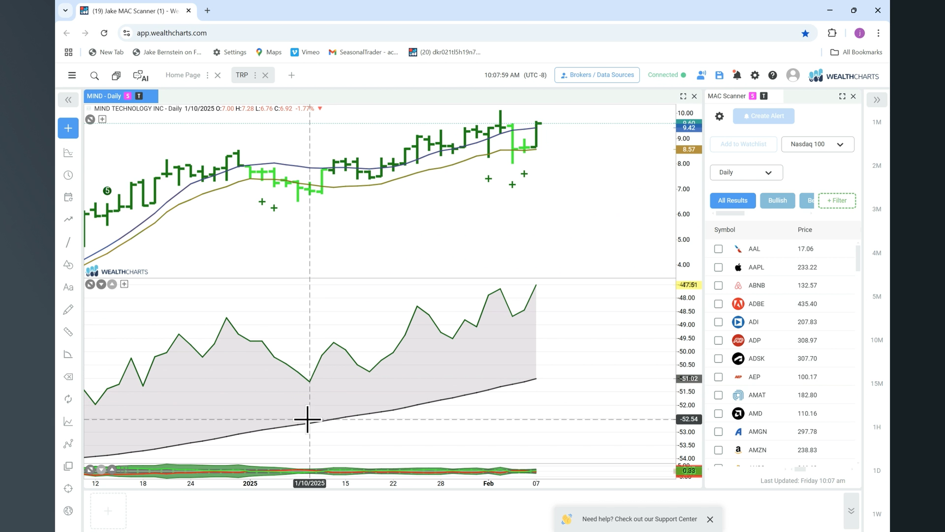Select the trend line drawing tool
The width and height of the screenshot is (945, 532).
pyautogui.click(x=68, y=242)
